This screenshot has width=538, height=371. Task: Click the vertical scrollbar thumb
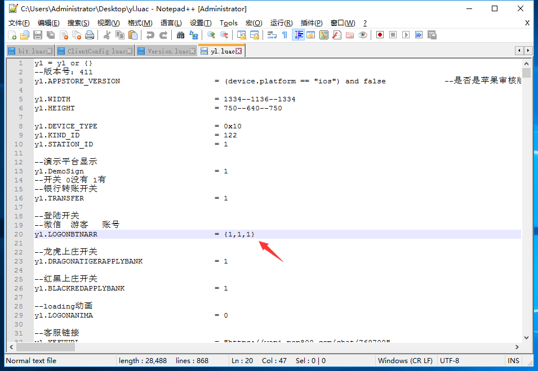click(526, 73)
